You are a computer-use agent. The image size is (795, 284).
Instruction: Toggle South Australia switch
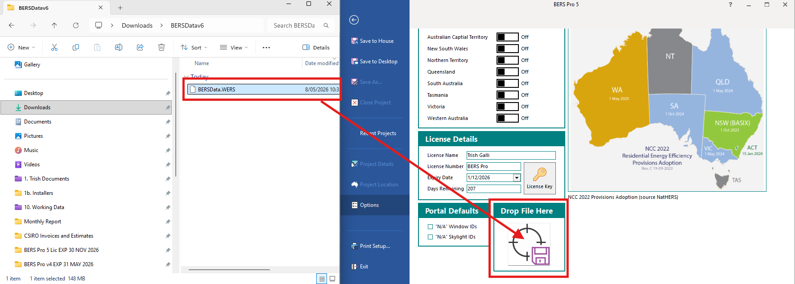coord(508,83)
